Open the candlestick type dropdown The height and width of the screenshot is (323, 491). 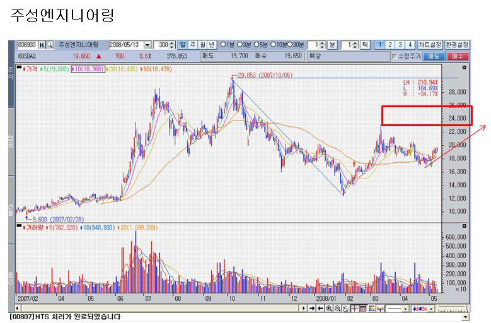pos(432,308)
